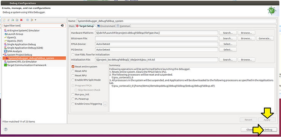Enable Cross-Triggering checkbox
281x137 pixels.
73,104
